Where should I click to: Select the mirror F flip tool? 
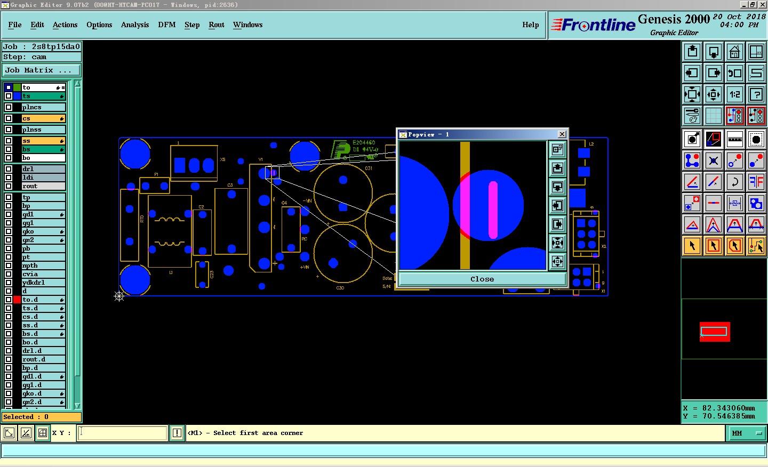[756, 182]
